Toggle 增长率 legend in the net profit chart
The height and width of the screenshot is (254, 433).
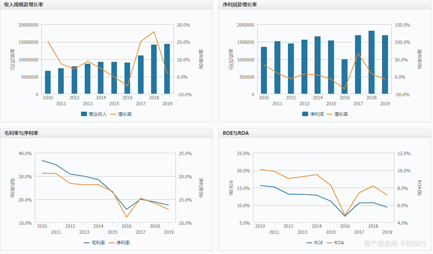(337, 114)
